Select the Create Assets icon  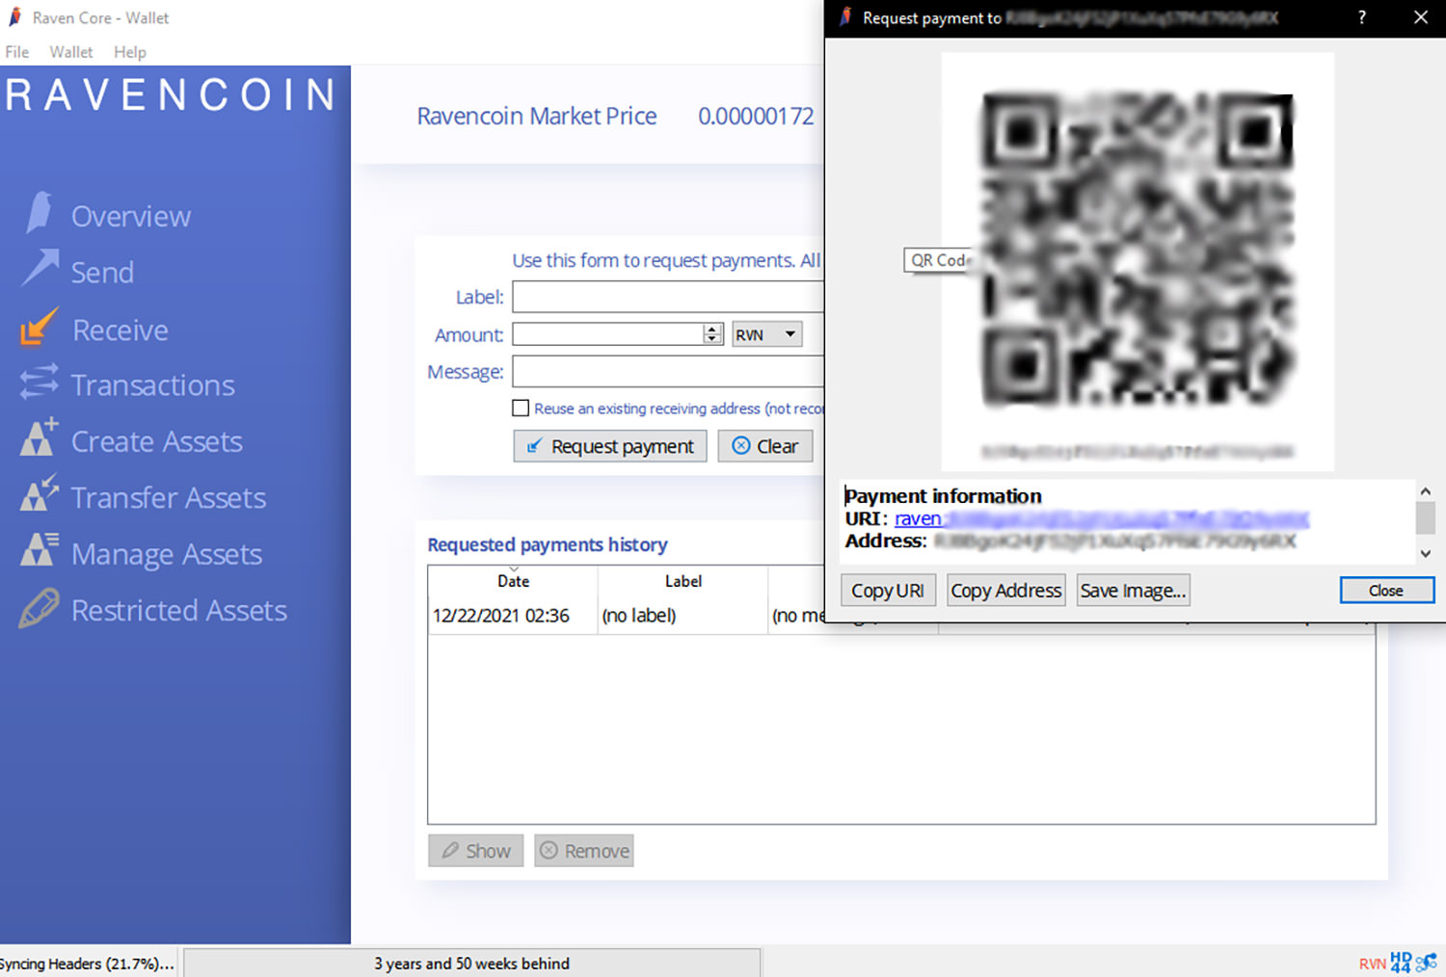click(39, 438)
